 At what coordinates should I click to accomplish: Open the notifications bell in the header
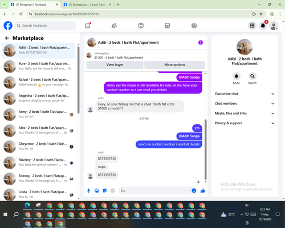pyautogui.click(x=263, y=26)
